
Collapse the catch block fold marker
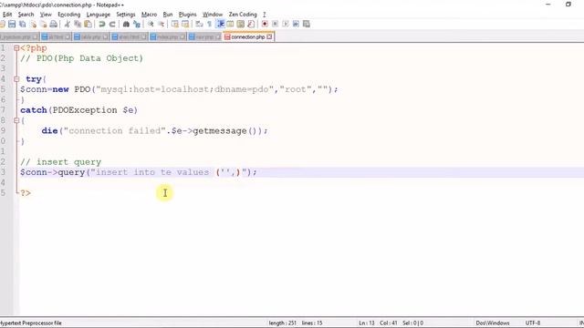point(16,120)
